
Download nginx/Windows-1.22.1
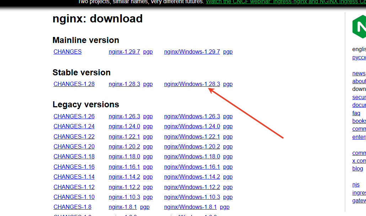(x=192, y=136)
